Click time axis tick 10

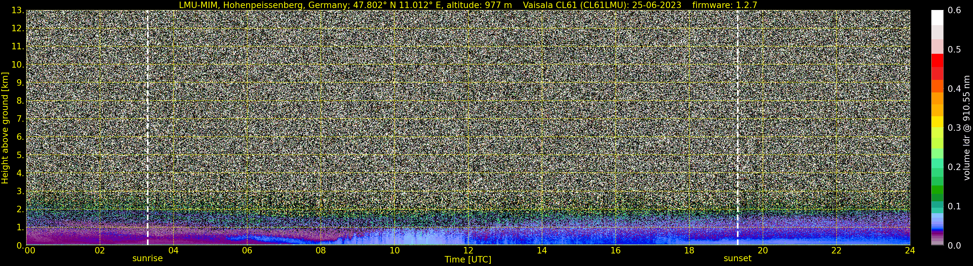[x=394, y=251]
